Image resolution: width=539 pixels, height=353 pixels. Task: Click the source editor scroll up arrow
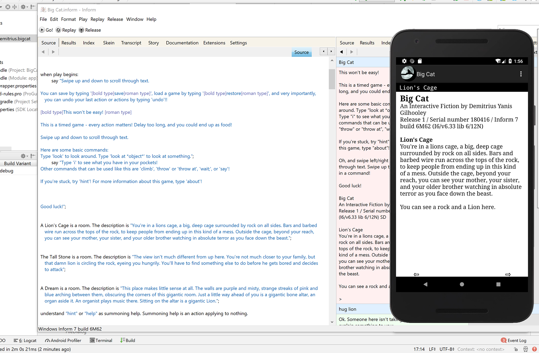coord(332,61)
